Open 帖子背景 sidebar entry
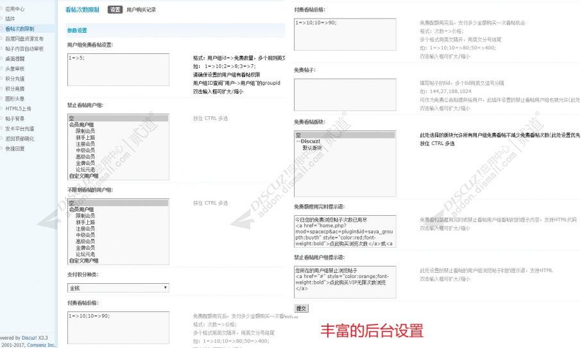584x348 pixels. (x=15, y=119)
